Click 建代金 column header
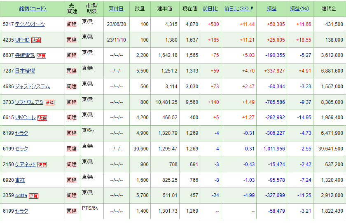Screen dimensions: 346x223 pyautogui.click(x=329, y=9)
